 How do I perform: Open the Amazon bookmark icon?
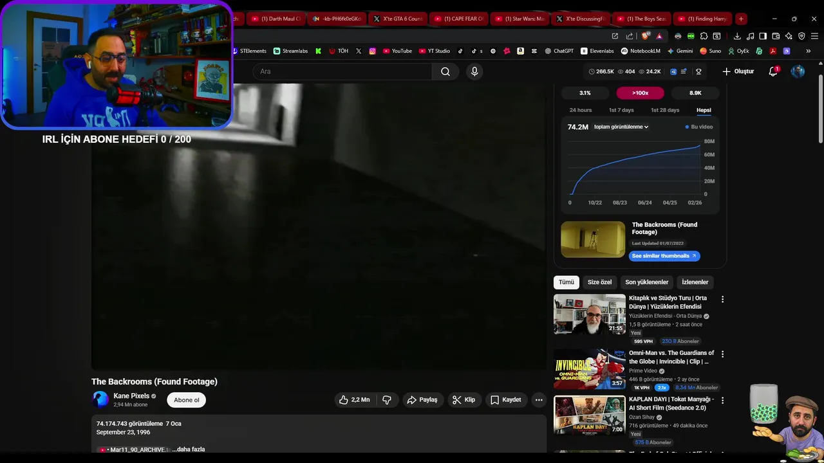click(520, 51)
